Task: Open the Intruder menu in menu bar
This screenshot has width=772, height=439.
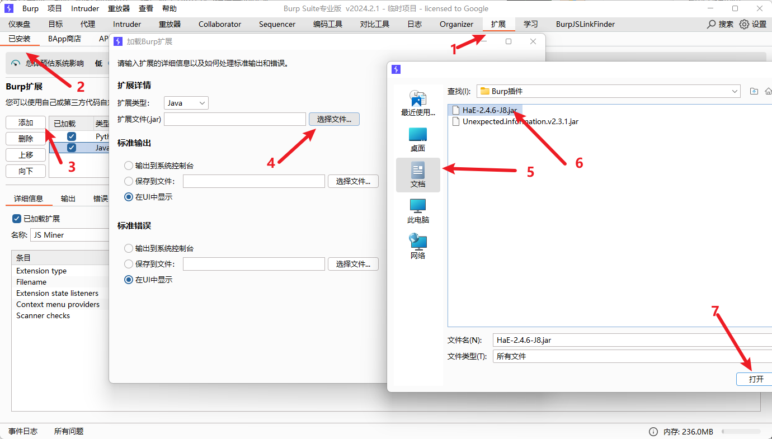Action: tap(85, 8)
